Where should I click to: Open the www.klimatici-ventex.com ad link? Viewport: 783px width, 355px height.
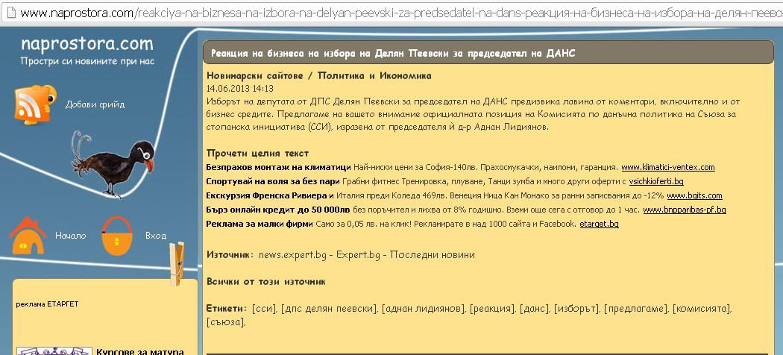pyautogui.click(x=667, y=167)
